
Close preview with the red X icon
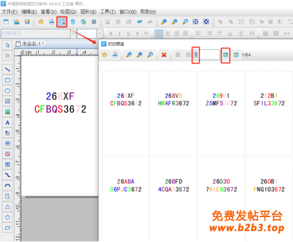(x=164, y=55)
